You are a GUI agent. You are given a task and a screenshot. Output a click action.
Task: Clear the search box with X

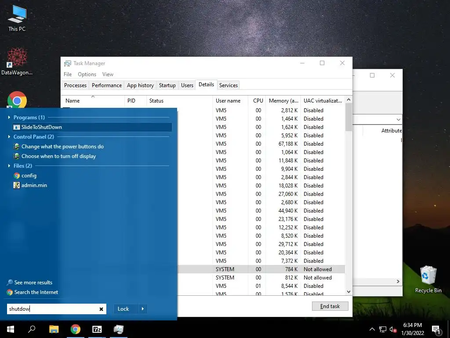pos(102,309)
